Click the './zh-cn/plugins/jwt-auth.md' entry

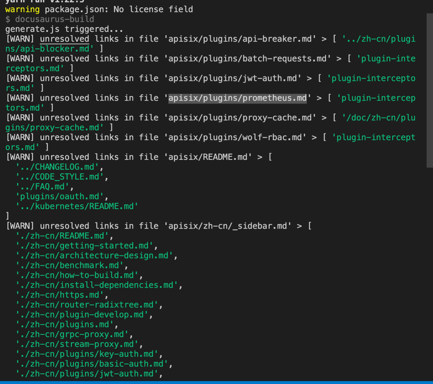point(87,374)
